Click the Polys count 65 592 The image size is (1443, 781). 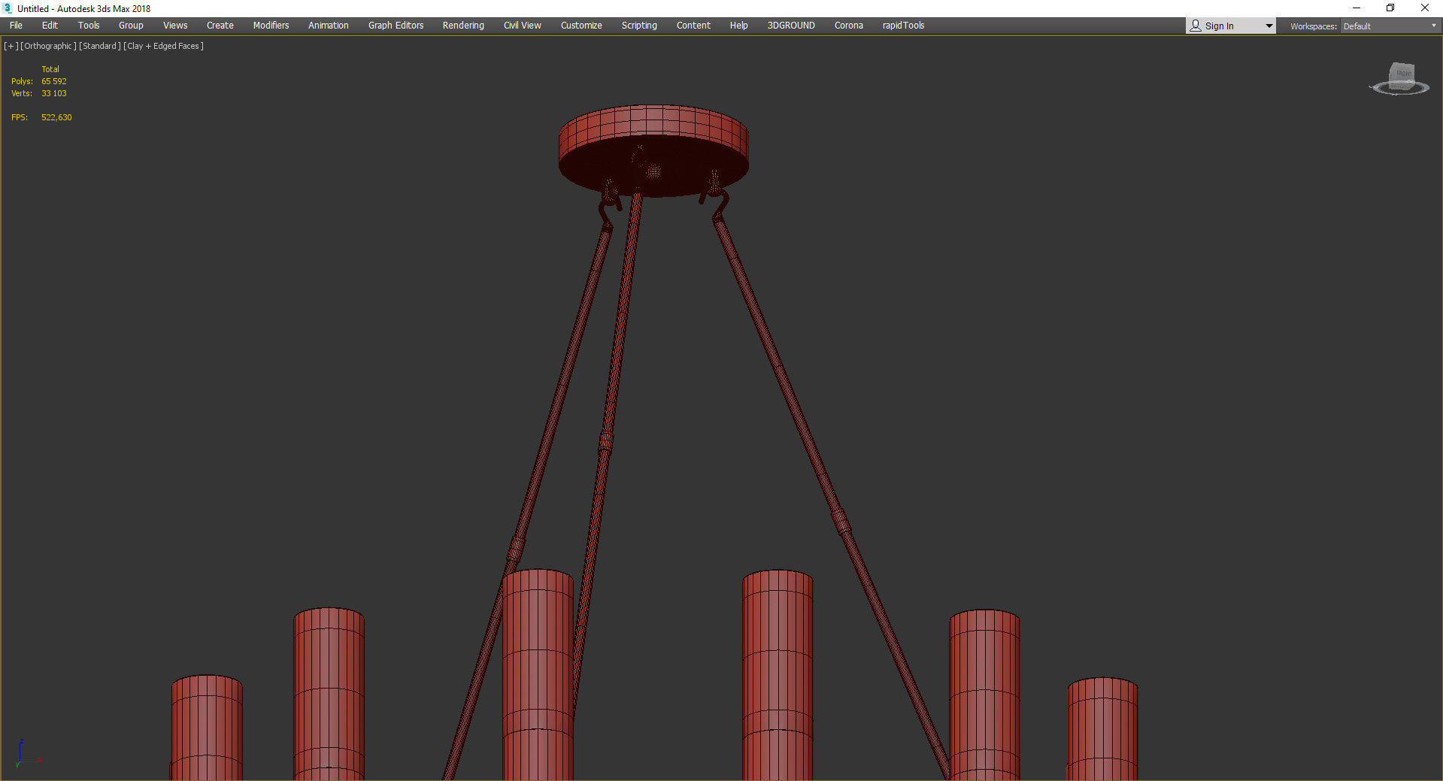(54, 81)
